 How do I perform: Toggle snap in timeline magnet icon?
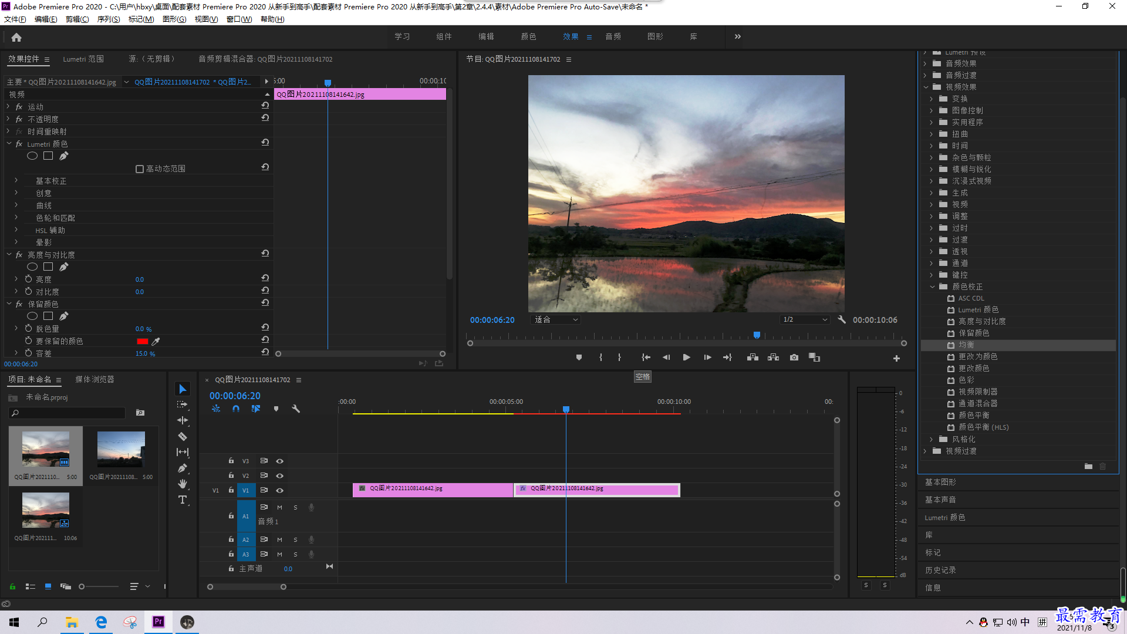point(236,409)
